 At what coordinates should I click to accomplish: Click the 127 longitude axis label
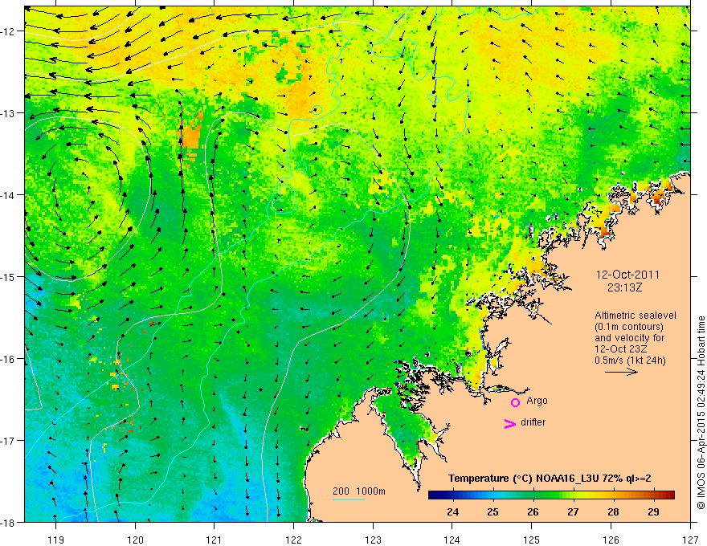tap(690, 540)
